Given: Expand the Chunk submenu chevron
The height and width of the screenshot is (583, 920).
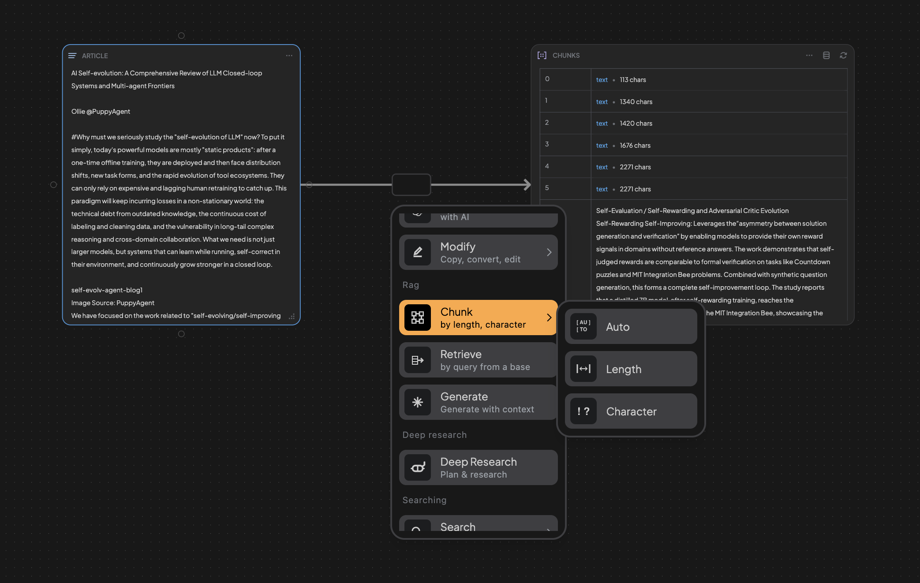Looking at the screenshot, I should [549, 318].
